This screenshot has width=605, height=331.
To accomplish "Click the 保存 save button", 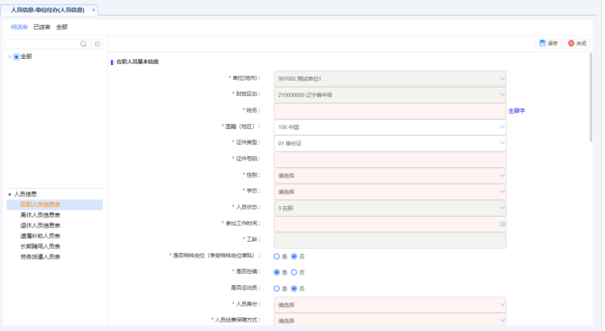I will pos(549,43).
